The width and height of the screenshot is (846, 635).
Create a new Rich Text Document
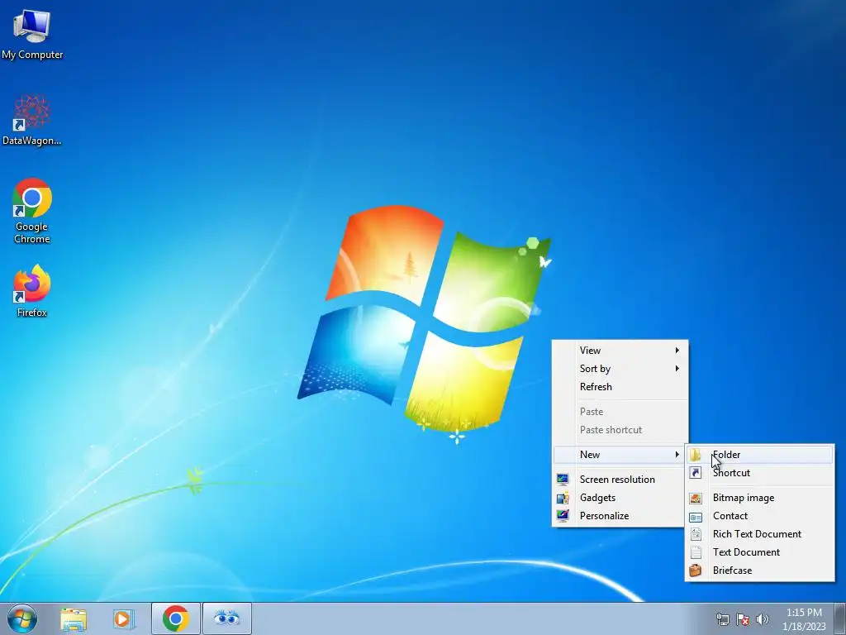(x=760, y=534)
